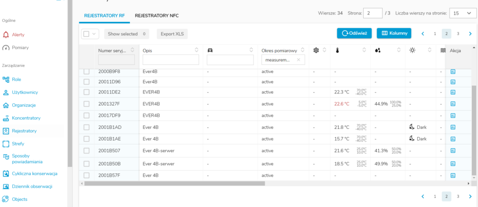
Task: Open Dziennik obserwacji menu item
Action: click(x=32, y=186)
